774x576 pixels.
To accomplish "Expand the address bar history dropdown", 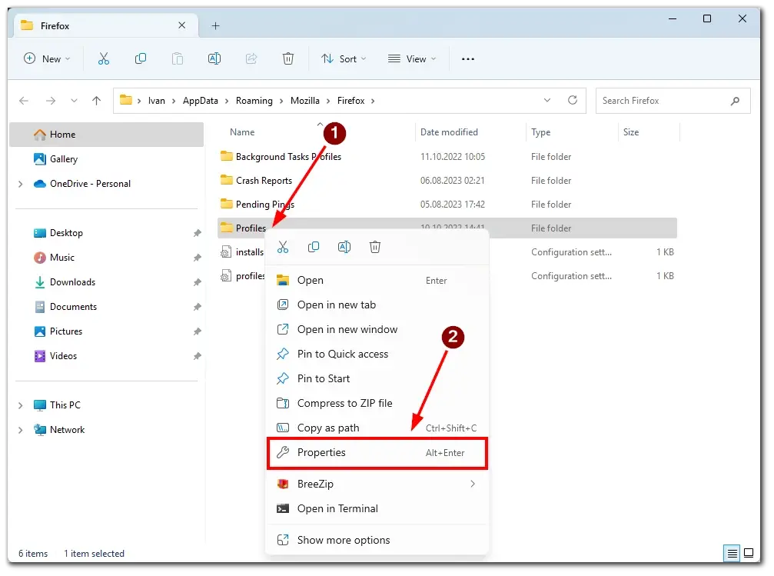I will point(547,100).
